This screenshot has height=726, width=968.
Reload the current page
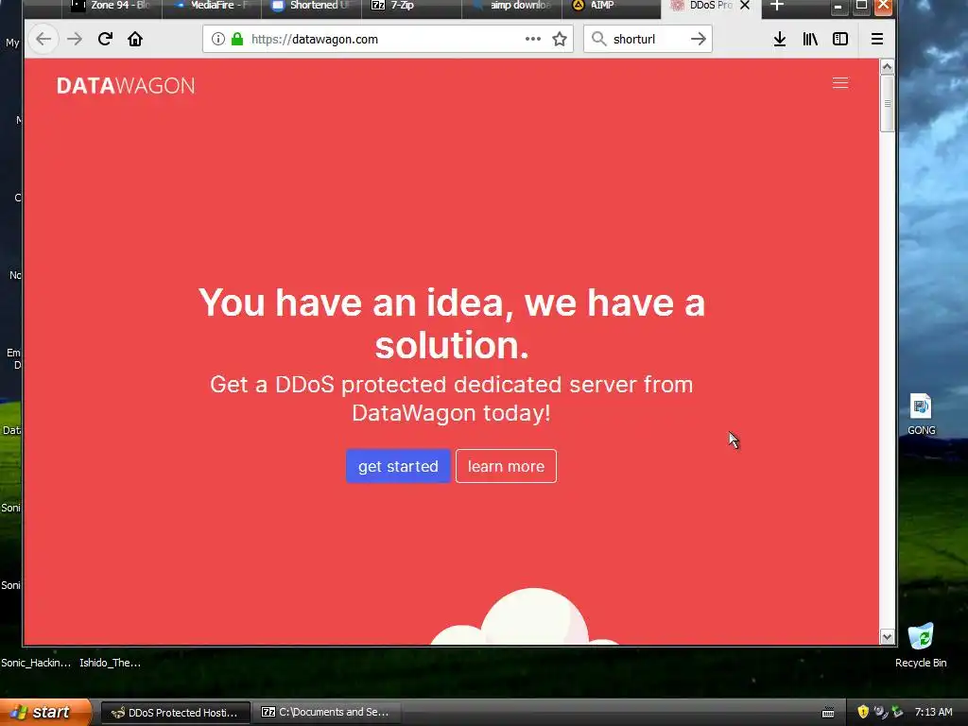pos(105,39)
